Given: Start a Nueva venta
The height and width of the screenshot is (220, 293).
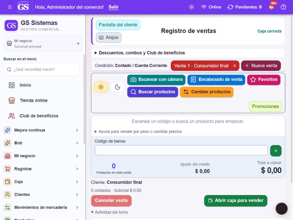Looking at the screenshot, I should [x=261, y=66].
